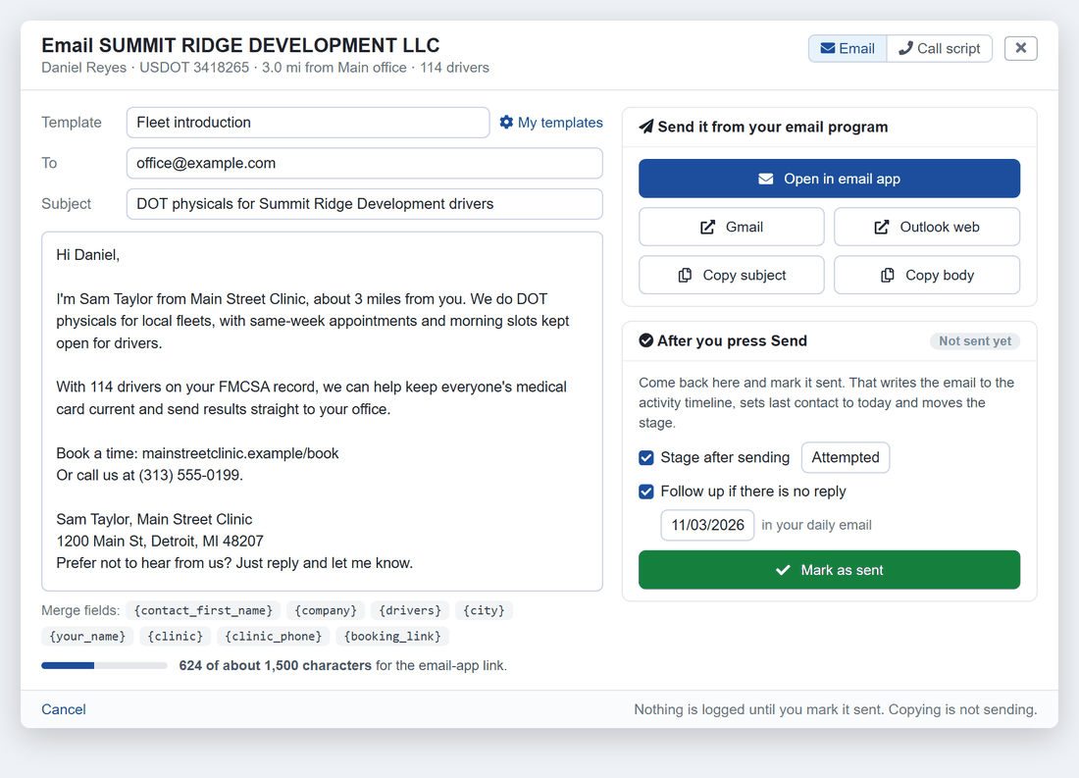Toggle Stage after sending checkbox

[646, 458]
